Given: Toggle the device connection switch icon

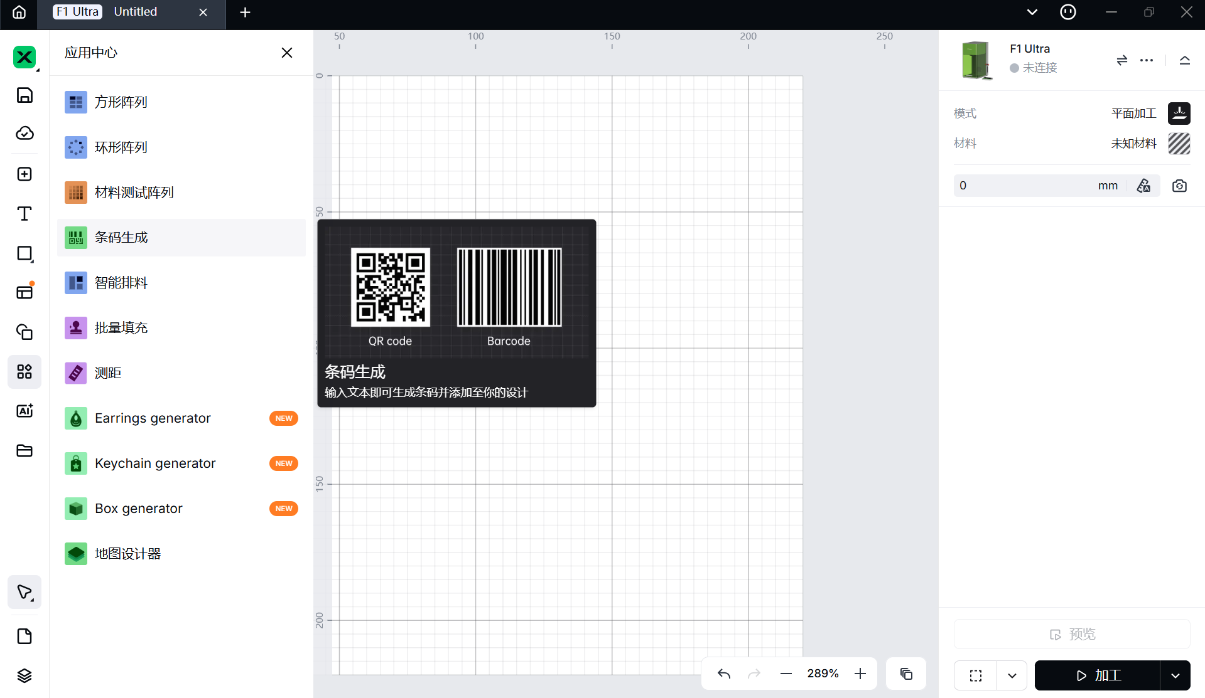Looking at the screenshot, I should pyautogui.click(x=1122, y=60).
